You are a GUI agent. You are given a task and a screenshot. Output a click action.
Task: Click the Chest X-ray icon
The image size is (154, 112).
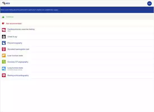click(4, 37)
